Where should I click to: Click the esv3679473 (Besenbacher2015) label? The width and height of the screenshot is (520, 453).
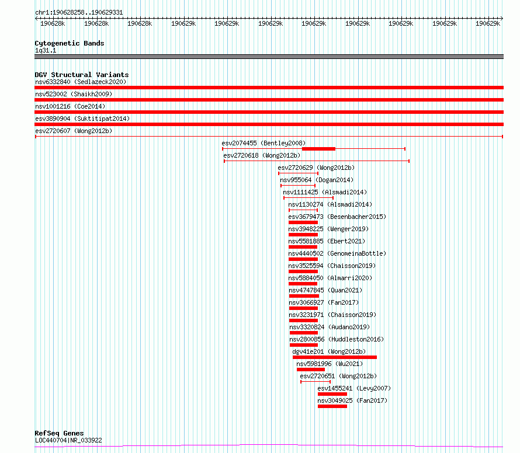pyautogui.click(x=337, y=217)
